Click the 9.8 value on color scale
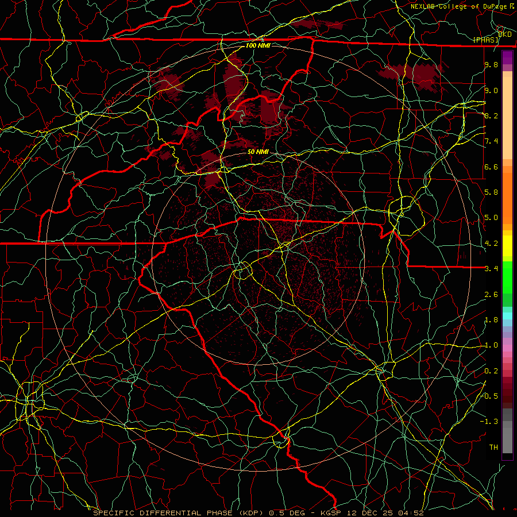Image resolution: width=517 pixels, height=517 pixels. (x=491, y=64)
